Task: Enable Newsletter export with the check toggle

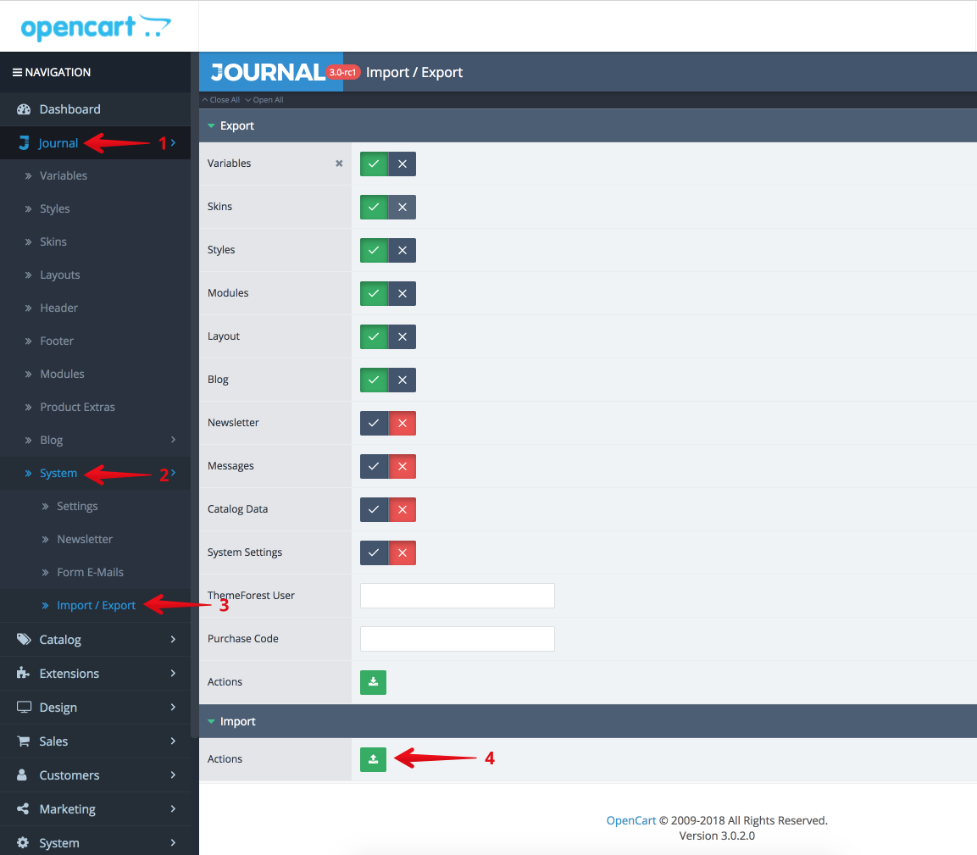Action: pos(374,423)
